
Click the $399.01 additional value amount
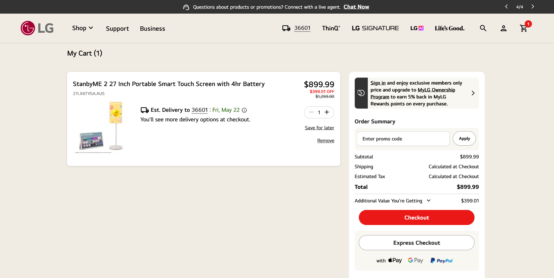[470, 201]
